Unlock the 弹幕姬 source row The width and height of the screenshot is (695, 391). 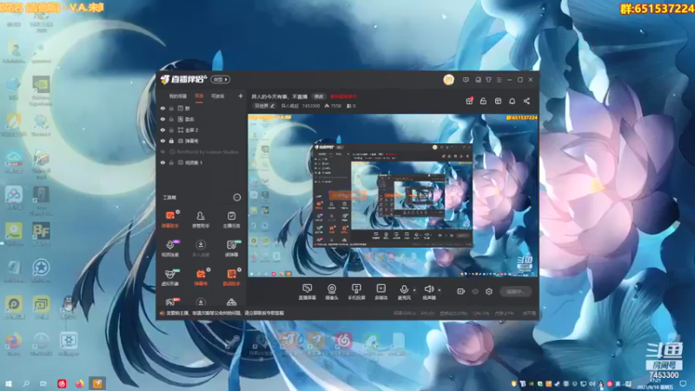click(171, 141)
